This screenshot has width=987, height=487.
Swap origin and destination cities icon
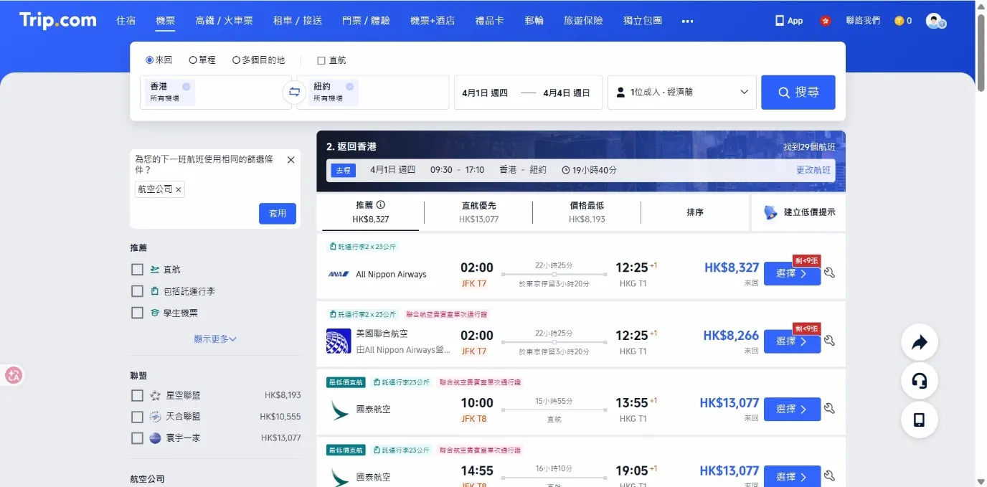[294, 92]
